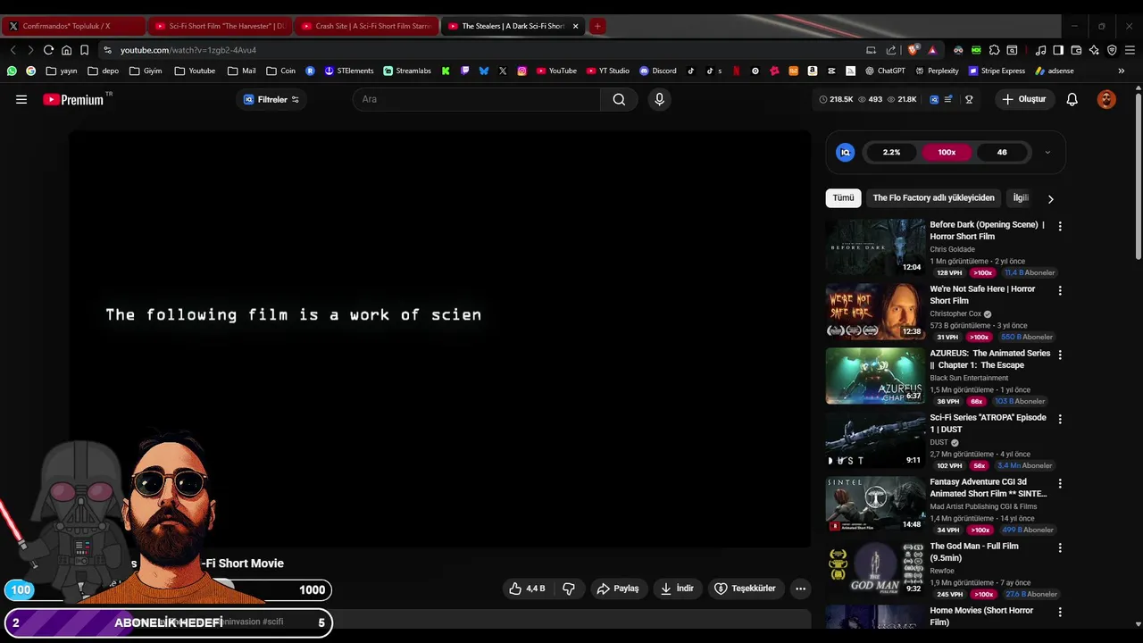Open We're Not Safe Here thumbnail
Image resolution: width=1143 pixels, height=643 pixels.
coord(875,312)
